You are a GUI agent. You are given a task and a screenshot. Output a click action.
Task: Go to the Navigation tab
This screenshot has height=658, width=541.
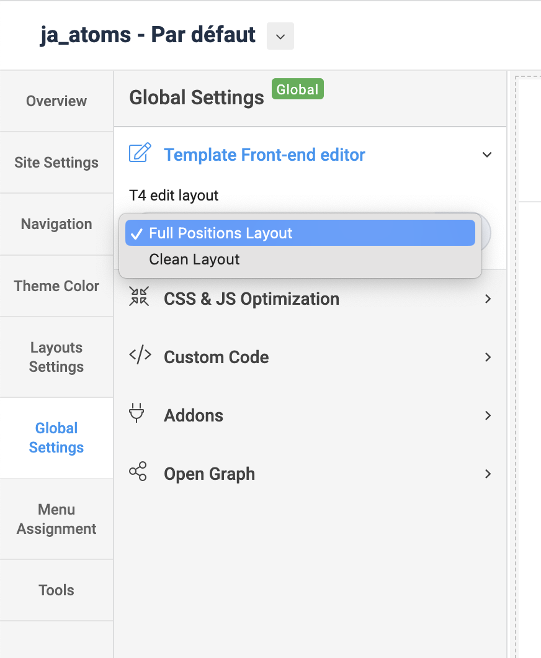(56, 224)
